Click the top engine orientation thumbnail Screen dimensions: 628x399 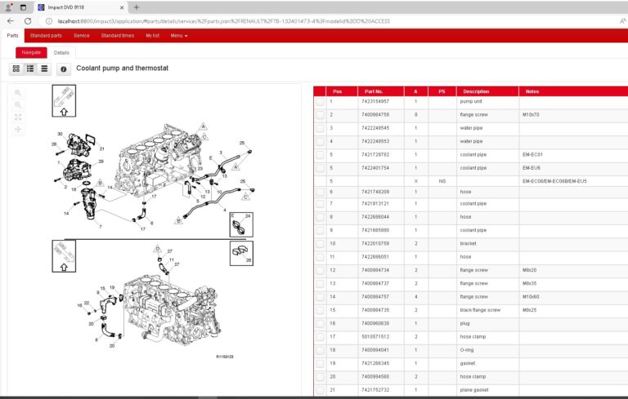[x=64, y=100]
